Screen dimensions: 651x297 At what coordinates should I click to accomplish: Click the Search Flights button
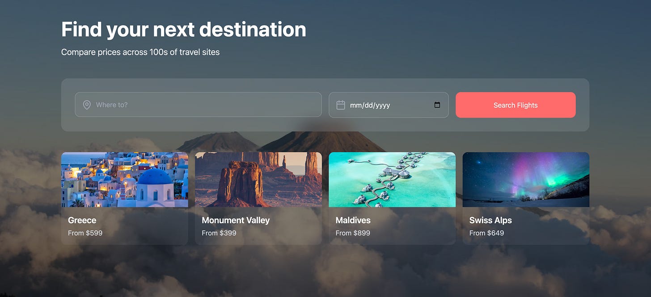pos(516,105)
